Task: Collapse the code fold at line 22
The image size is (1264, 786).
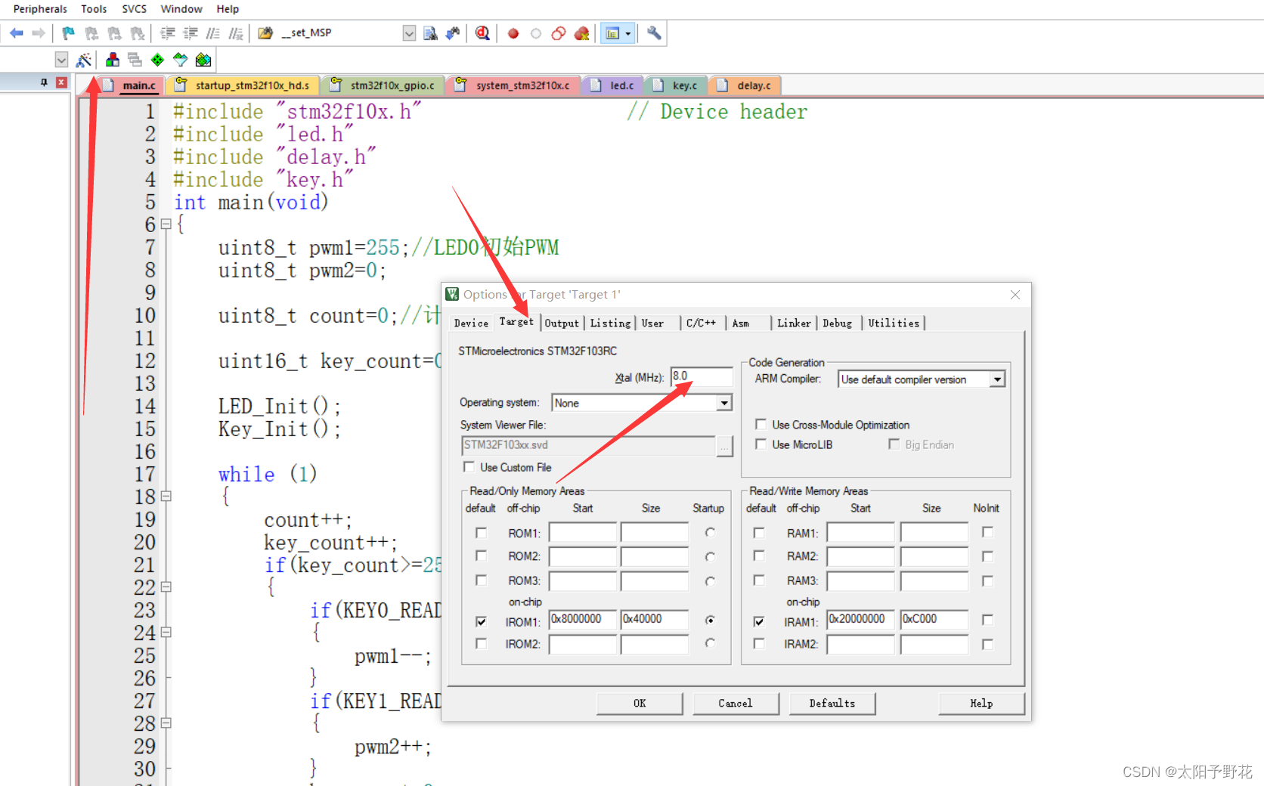Action: point(166,587)
